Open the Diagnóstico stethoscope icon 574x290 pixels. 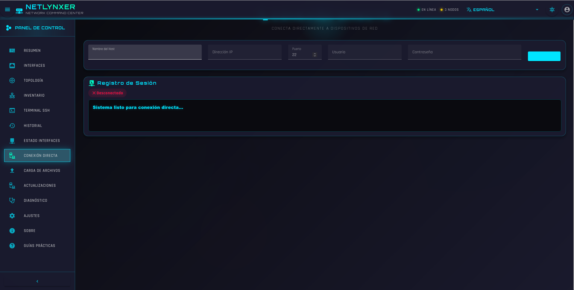pyautogui.click(x=12, y=201)
